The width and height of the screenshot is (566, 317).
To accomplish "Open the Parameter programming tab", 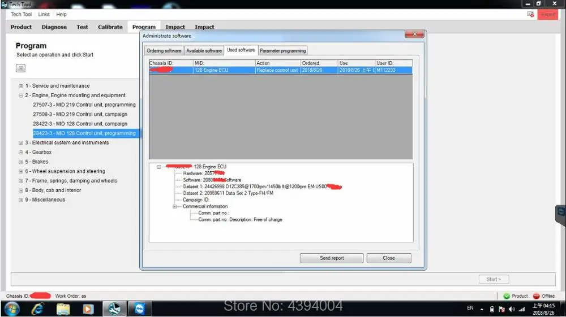I will point(282,51).
